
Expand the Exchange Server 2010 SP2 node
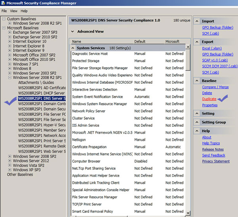[10, 37]
